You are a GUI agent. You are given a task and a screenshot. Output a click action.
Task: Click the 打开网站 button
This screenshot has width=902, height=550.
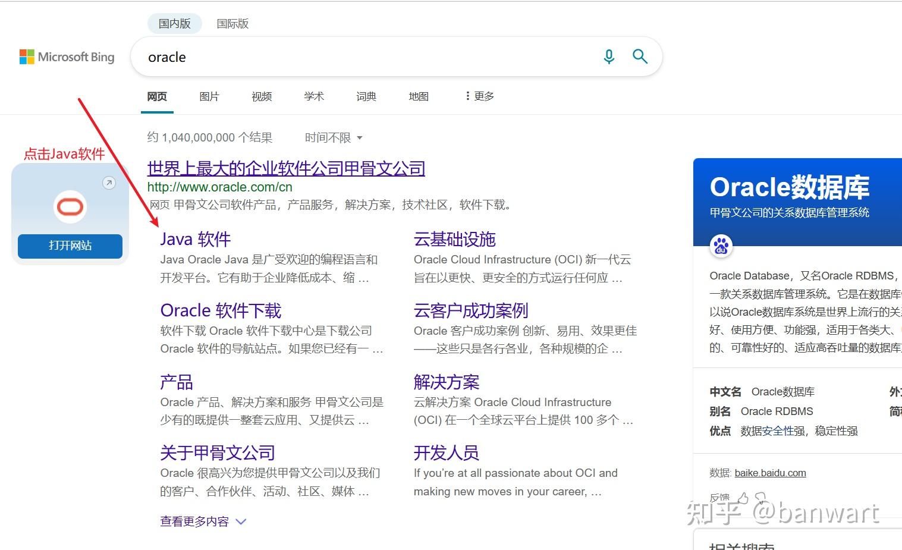70,246
